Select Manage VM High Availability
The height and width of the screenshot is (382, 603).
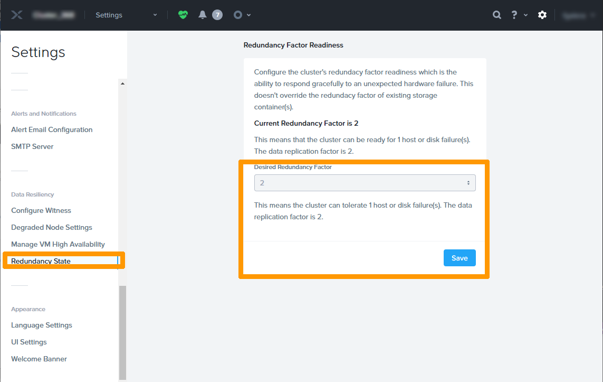(x=58, y=244)
